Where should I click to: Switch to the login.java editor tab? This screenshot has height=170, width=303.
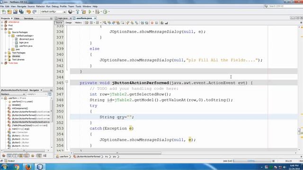click(x=63, y=18)
